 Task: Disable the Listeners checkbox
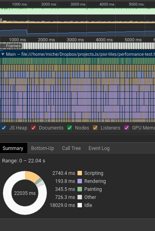[x=95, y=128]
